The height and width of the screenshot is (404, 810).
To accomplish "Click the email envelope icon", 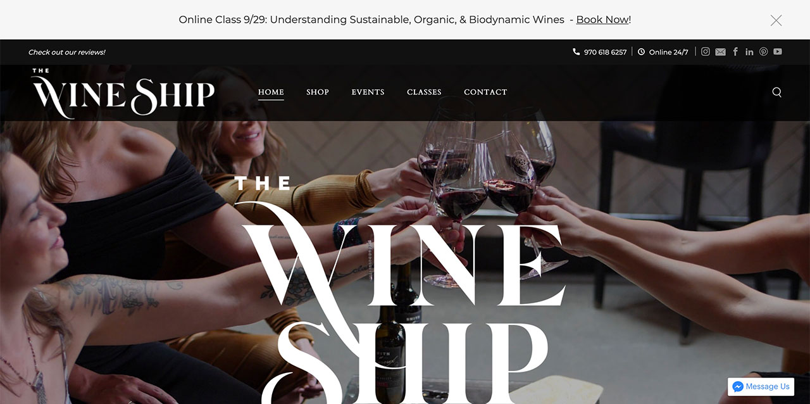I will (x=720, y=52).
